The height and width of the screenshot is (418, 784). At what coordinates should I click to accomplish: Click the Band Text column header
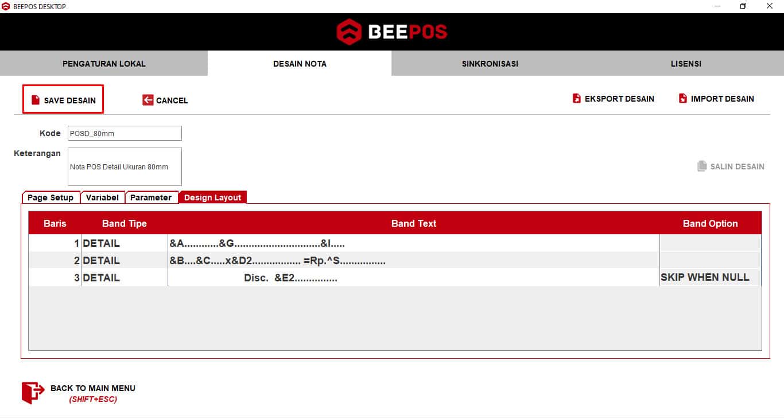point(414,223)
